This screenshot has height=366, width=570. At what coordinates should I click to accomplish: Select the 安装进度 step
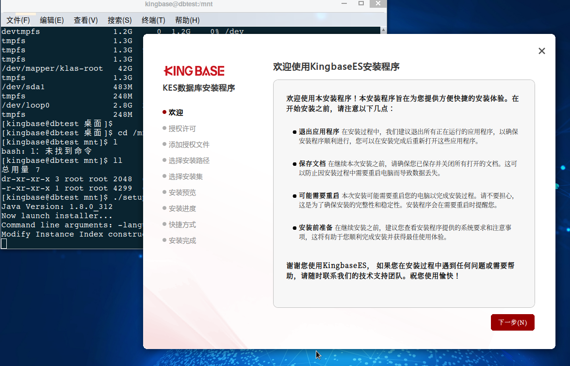click(x=179, y=208)
